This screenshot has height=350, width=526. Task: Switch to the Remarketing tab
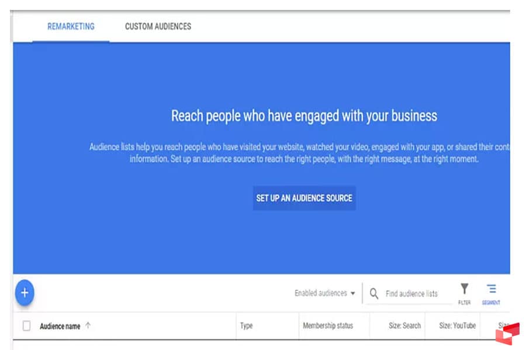tap(71, 26)
